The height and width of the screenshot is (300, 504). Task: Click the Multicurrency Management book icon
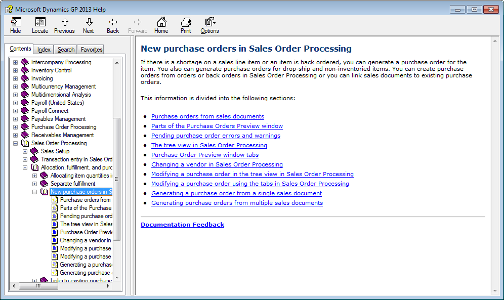[25, 87]
